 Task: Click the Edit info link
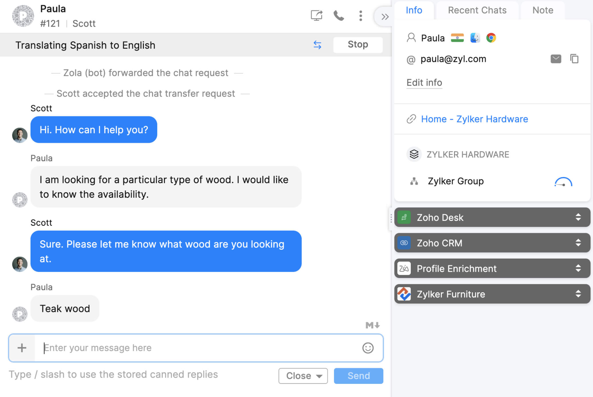coord(423,82)
